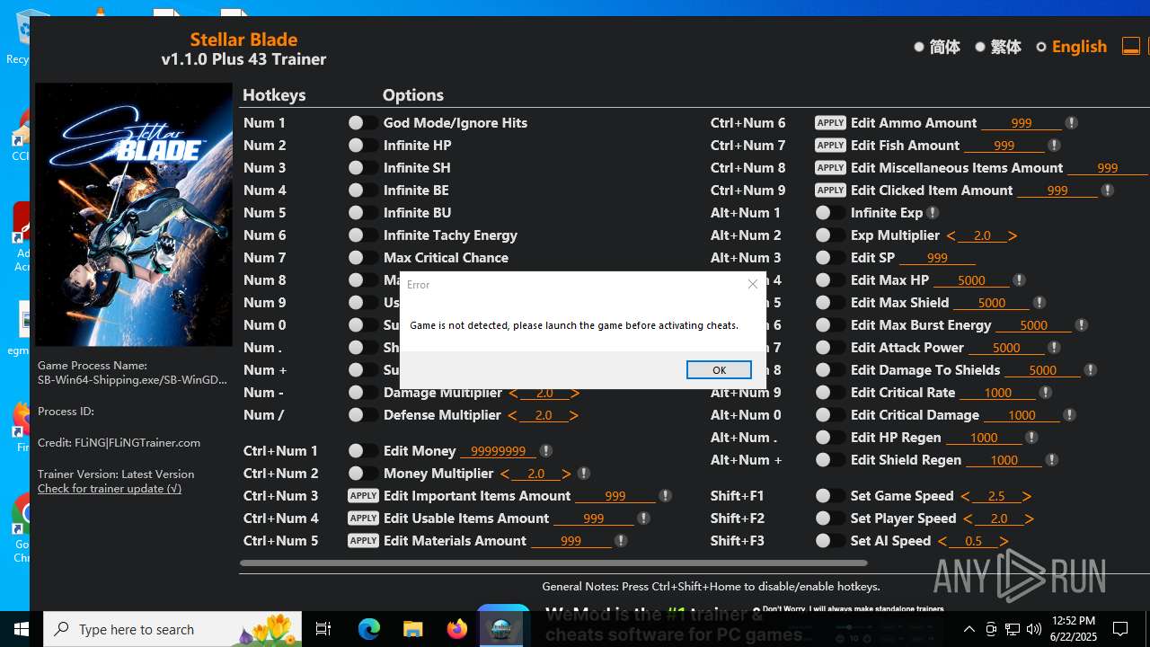Image resolution: width=1150 pixels, height=647 pixels.
Task: Click the horizontal scrollbar below options list
Action: [x=553, y=563]
